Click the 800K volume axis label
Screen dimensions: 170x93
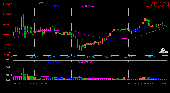[x=9, y=60]
